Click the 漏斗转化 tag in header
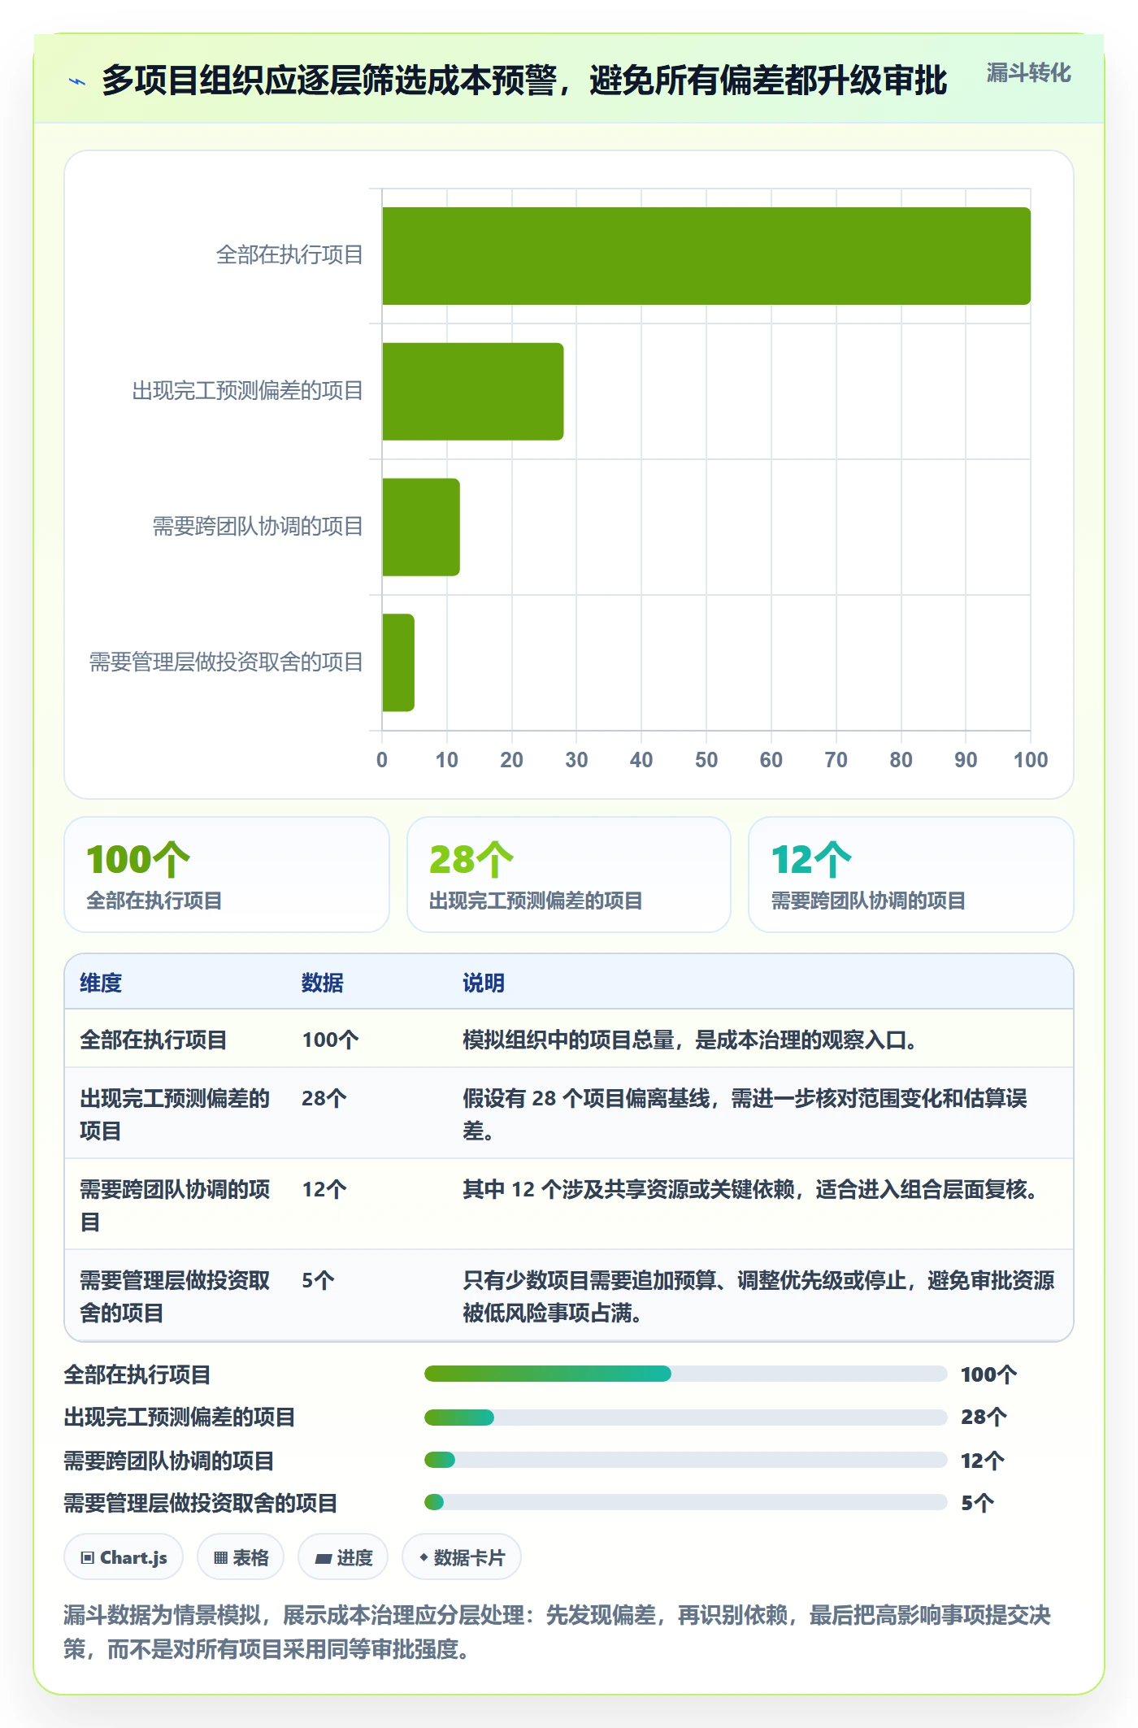Screen dimensions: 1138x1728 coord(1028,73)
